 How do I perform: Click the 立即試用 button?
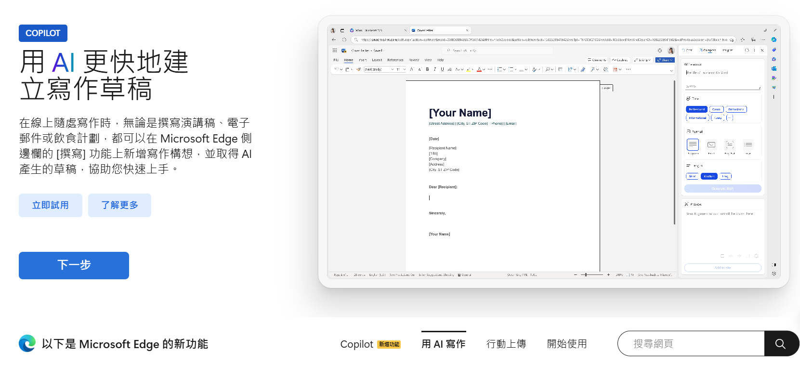(51, 205)
